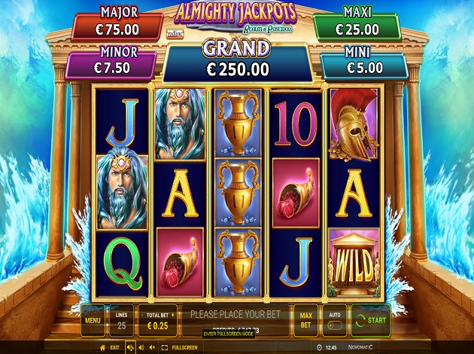Click the Max Bet button
The width and height of the screenshot is (474, 354).
coord(305,320)
